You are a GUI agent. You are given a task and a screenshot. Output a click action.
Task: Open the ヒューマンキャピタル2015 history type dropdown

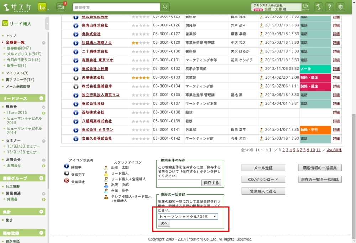[x=188, y=217]
